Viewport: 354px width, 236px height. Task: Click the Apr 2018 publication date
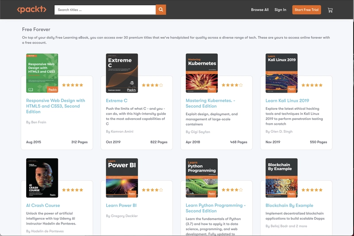(193, 142)
